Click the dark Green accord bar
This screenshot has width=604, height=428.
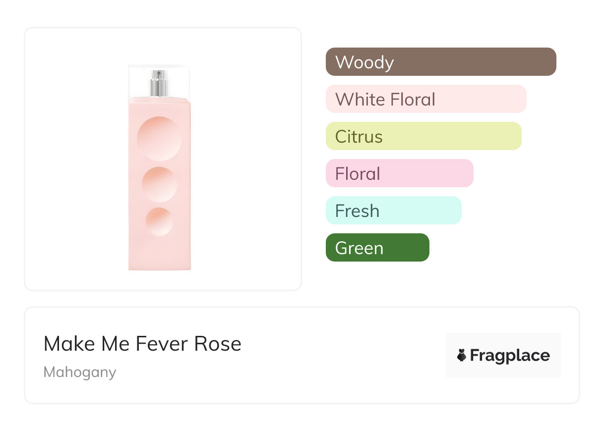click(377, 248)
